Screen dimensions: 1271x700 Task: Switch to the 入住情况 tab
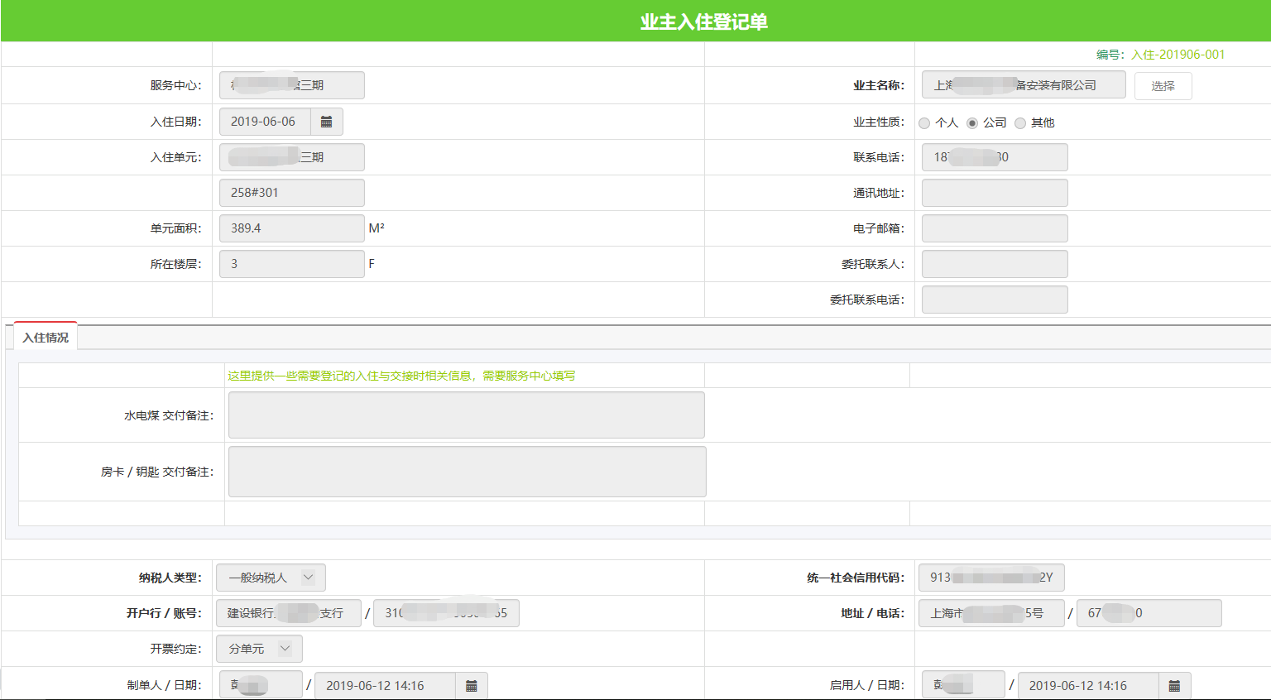tap(46, 338)
